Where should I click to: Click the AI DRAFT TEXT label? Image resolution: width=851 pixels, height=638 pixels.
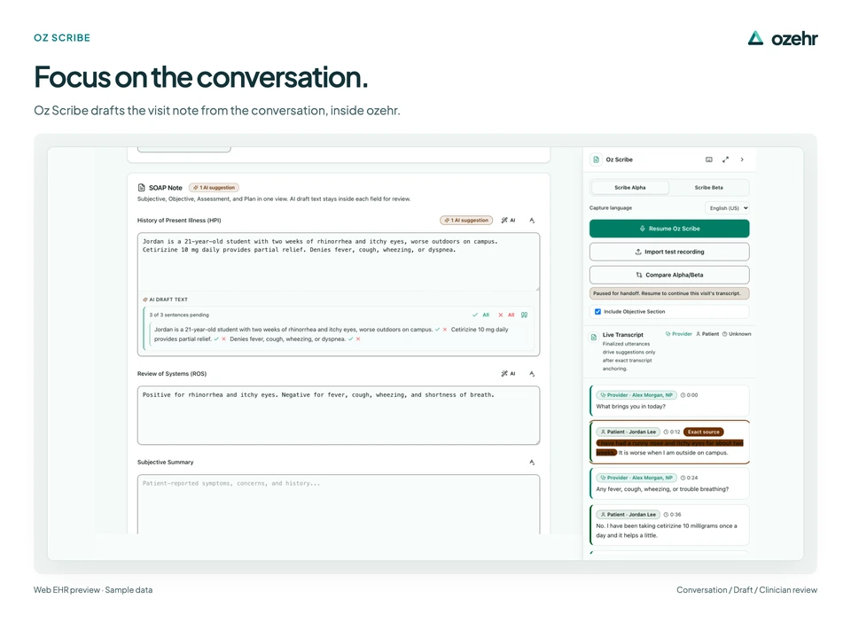tap(165, 300)
